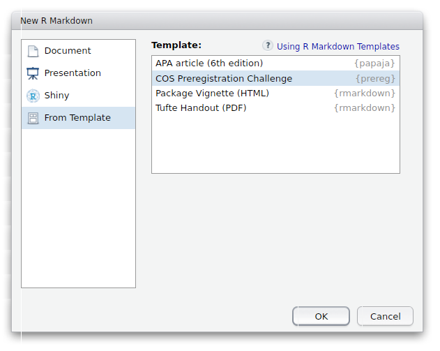
Task: Switch to the Shiny option label
Action: tap(56, 96)
